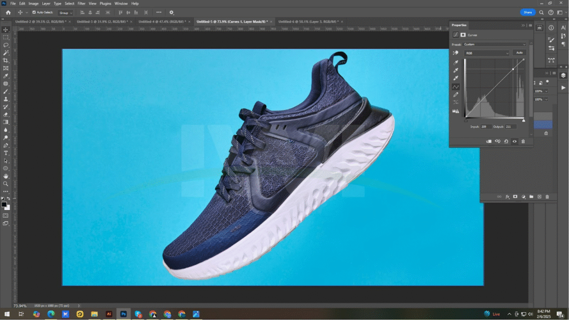Viewport: 569px width, 320px height.
Task: Click the three-dots more align options
Action: click(159, 12)
